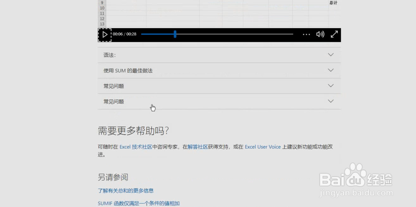Visit the Excel User Voice link
Screen dimensions: 416x207
(262, 147)
